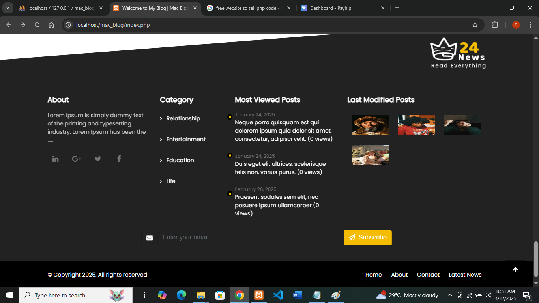
Task: Open the Google Plus social icon
Action: [x=77, y=159]
